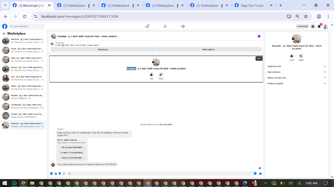Go to Home feed icon in top navigation

(x=147, y=26)
